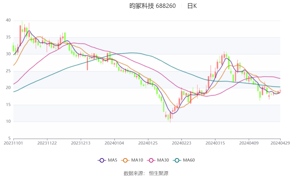This screenshot has width=292, height=177.
Task: Open the 恒生聚源 data source text
Action: (x=158, y=173)
